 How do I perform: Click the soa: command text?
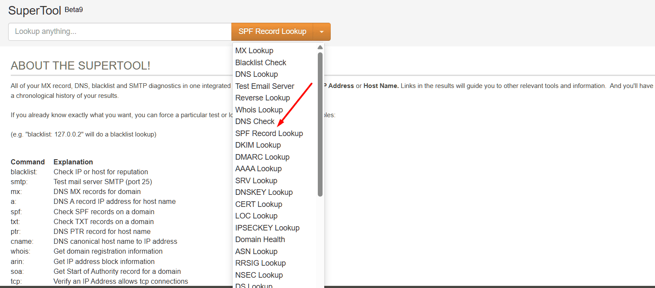click(x=16, y=271)
